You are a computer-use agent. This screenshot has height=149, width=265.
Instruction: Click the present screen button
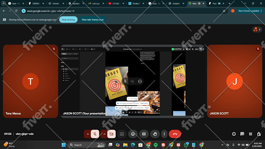122,134
